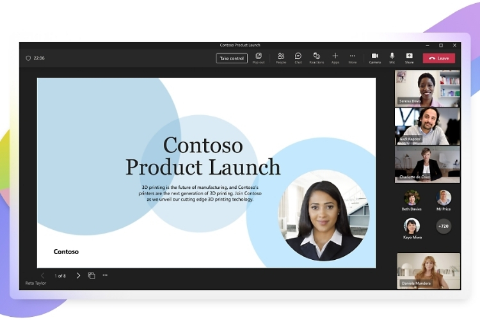This screenshot has width=480, height=320.
Task: Click Kayo Miwa avatar
Action: point(412,226)
